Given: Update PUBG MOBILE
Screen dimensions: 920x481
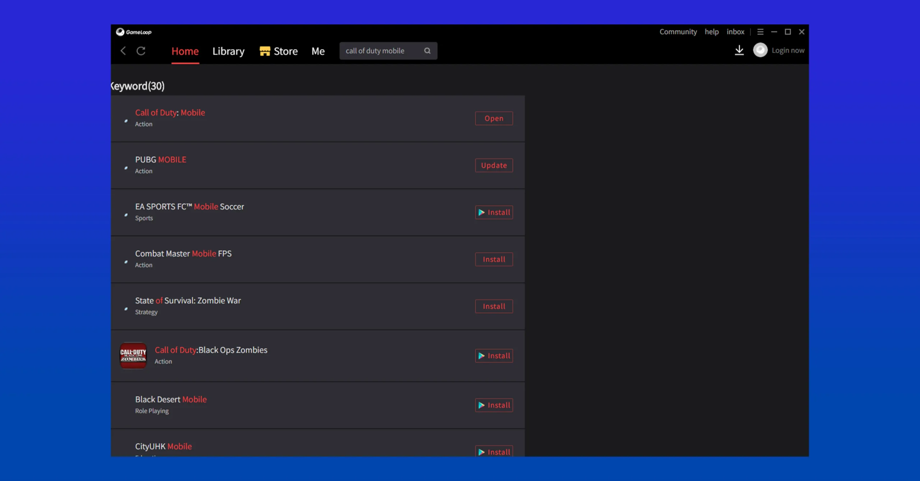Looking at the screenshot, I should [x=494, y=165].
